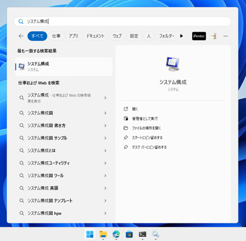Select the 仕事 filter tab
The image size is (246, 241).
(56, 36)
